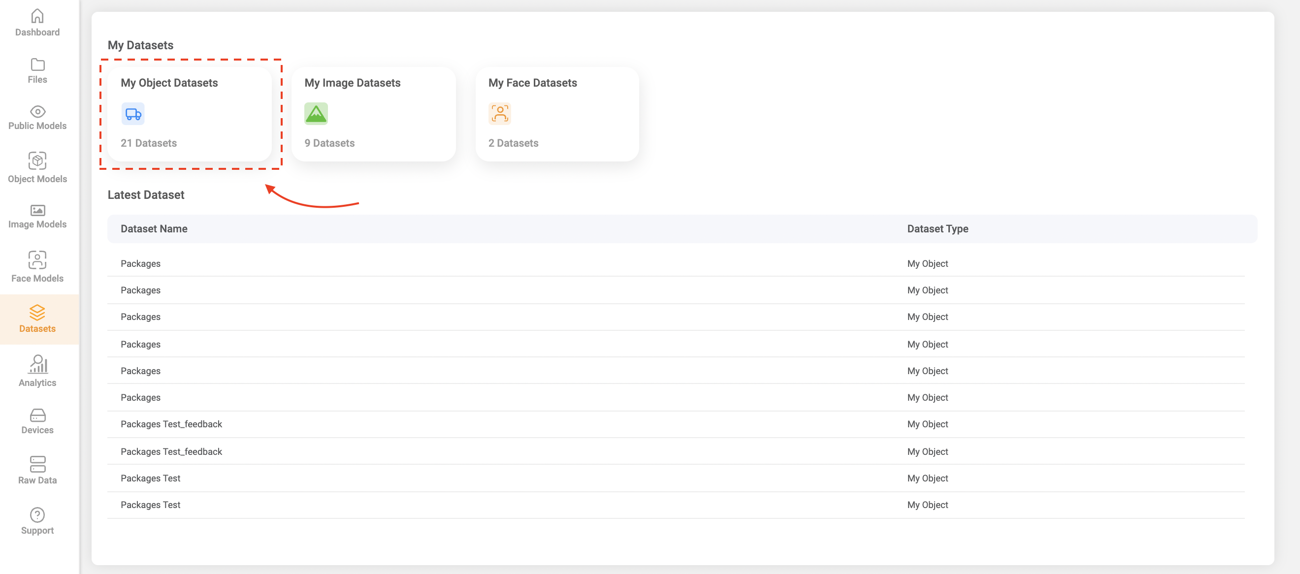1300x574 pixels.
Task: Open My Face Datasets card
Action: (557, 114)
